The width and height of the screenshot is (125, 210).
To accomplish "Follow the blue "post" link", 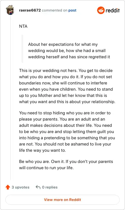I will (x=72, y=10).
